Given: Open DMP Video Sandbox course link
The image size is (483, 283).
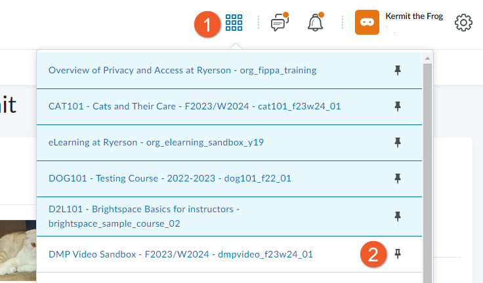Looking at the screenshot, I should tap(180, 254).
